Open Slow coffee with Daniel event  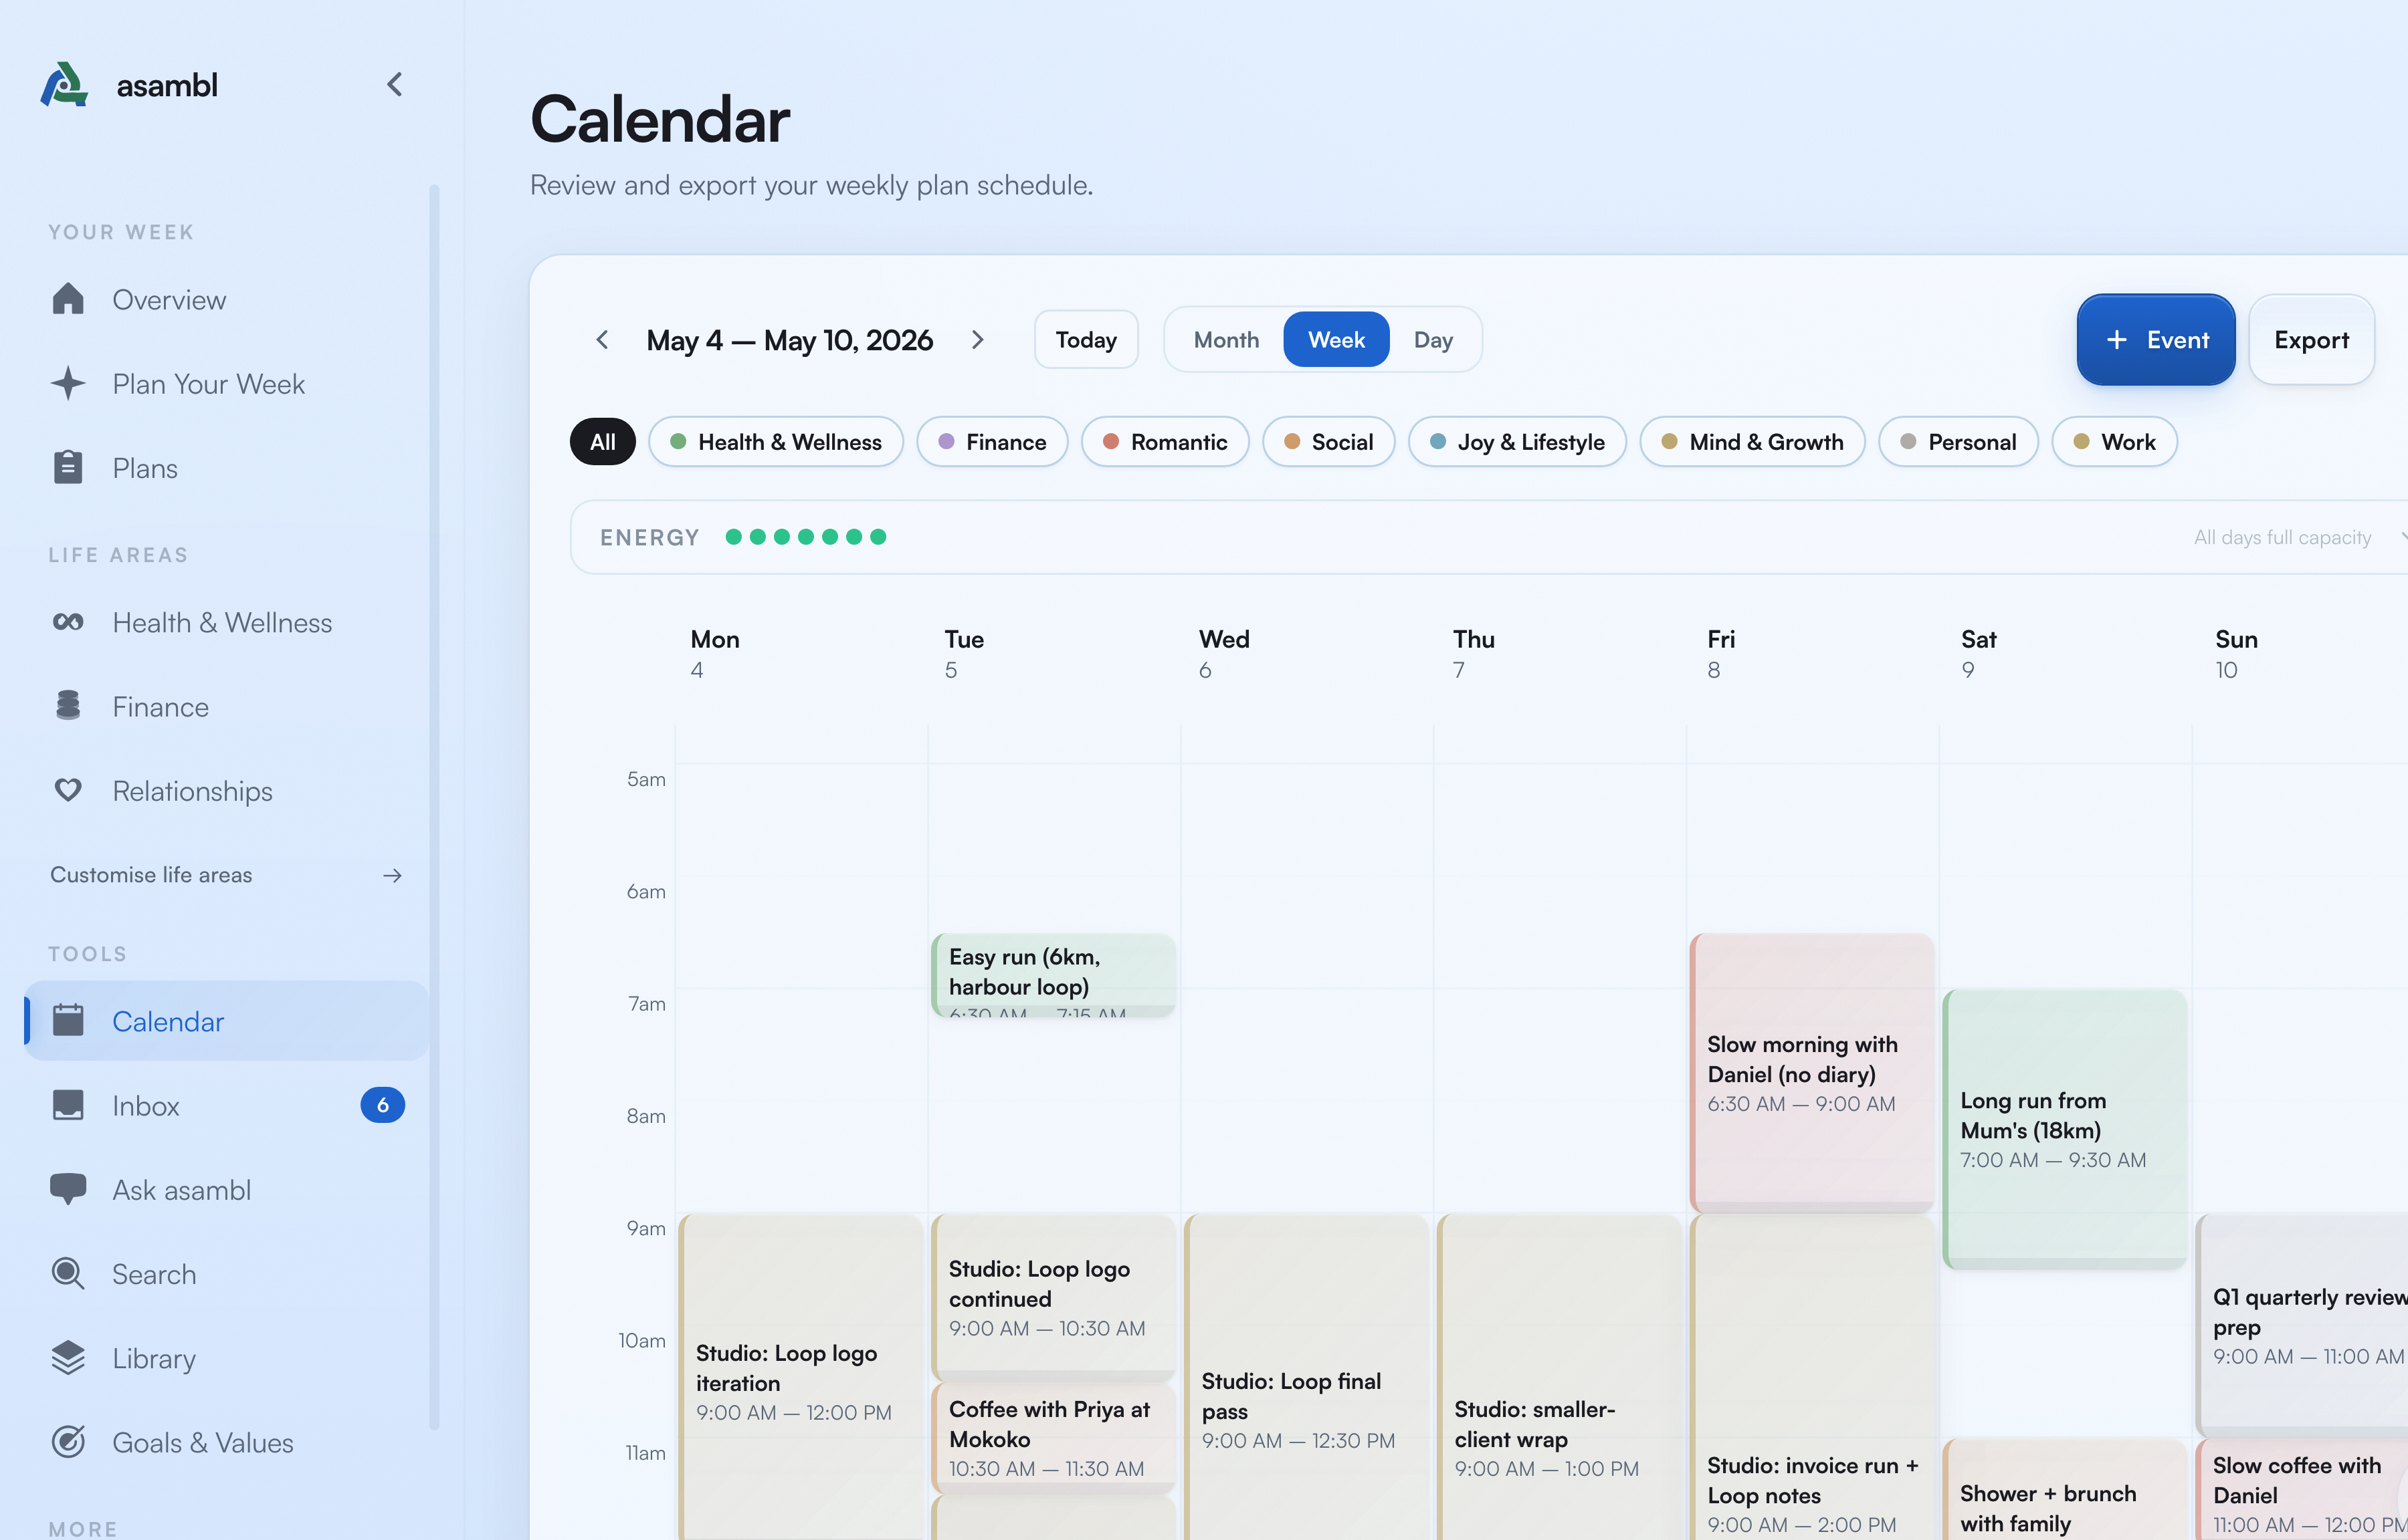2301,1490
